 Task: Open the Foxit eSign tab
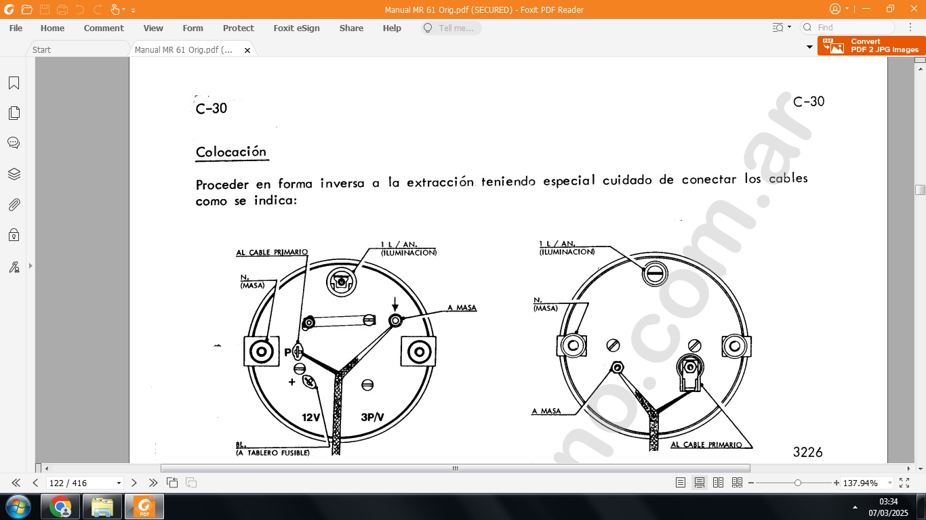tap(296, 28)
